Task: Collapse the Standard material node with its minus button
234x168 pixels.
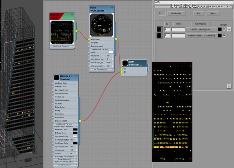Action: coord(76,76)
